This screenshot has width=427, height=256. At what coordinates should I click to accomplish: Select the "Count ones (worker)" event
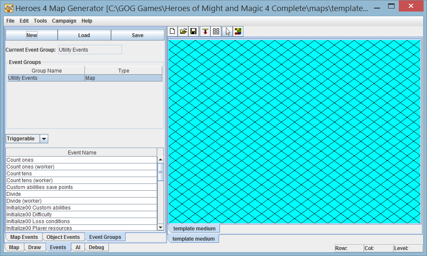pos(82,166)
